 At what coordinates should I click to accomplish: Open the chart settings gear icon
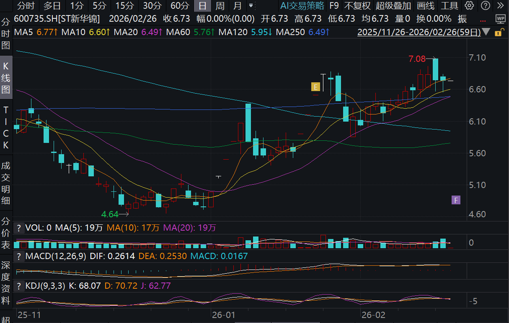(468, 6)
